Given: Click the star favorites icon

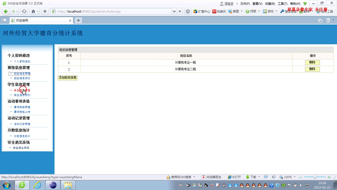Looking at the screenshot, I should [x=45, y=11].
